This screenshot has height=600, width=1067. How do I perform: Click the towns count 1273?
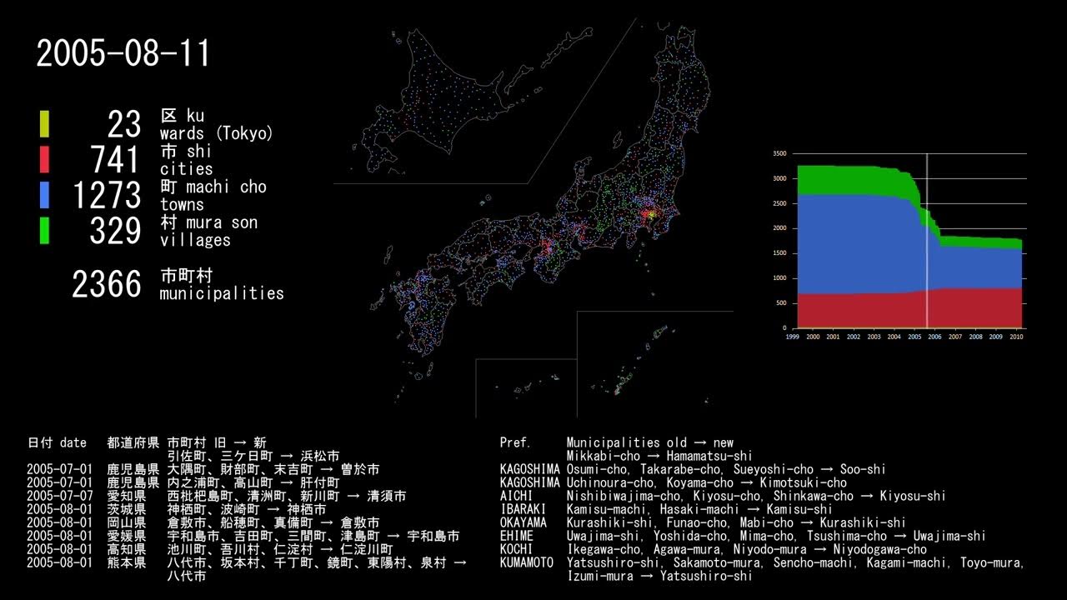[x=107, y=195]
